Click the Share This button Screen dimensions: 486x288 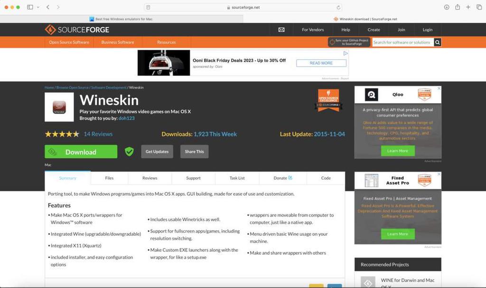(194, 152)
